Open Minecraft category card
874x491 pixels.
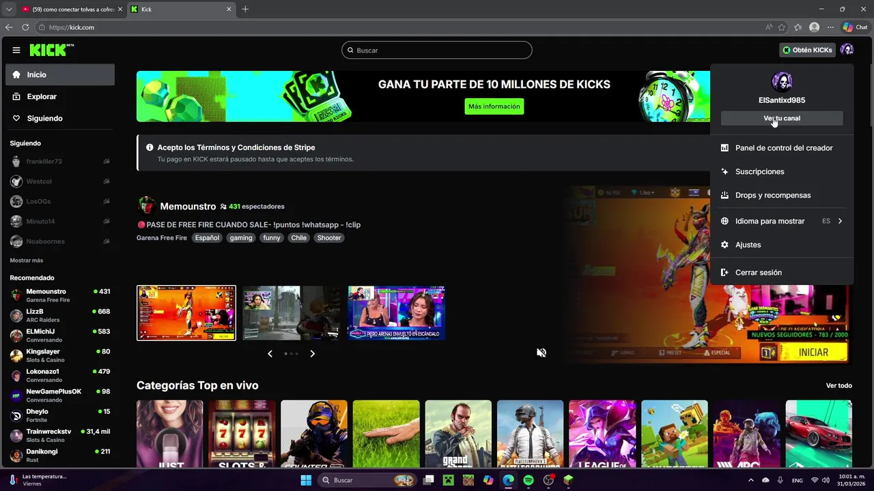coord(675,434)
